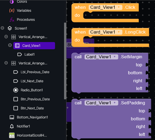The width and height of the screenshot is (155, 140).
Task: Collapse the Screen1 tree node
Action: click(x=2, y=28)
